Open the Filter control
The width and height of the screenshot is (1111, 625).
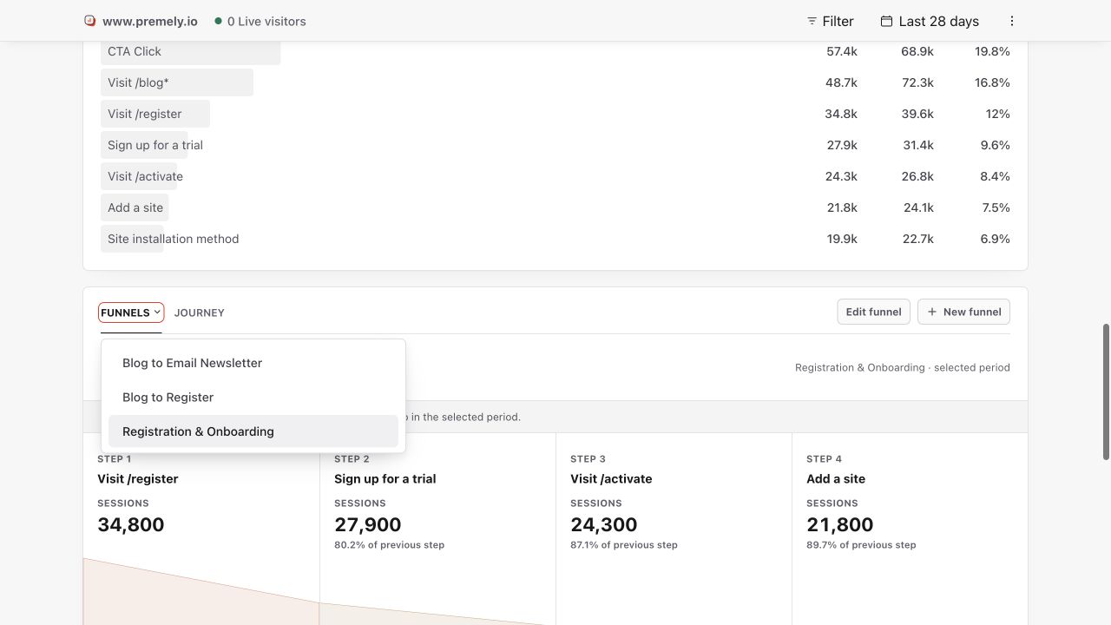pos(830,21)
